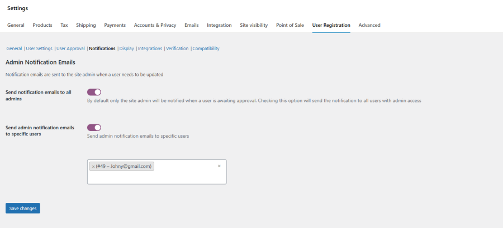503x228 pixels.
Task: Open the Payments tab
Action: 115,25
